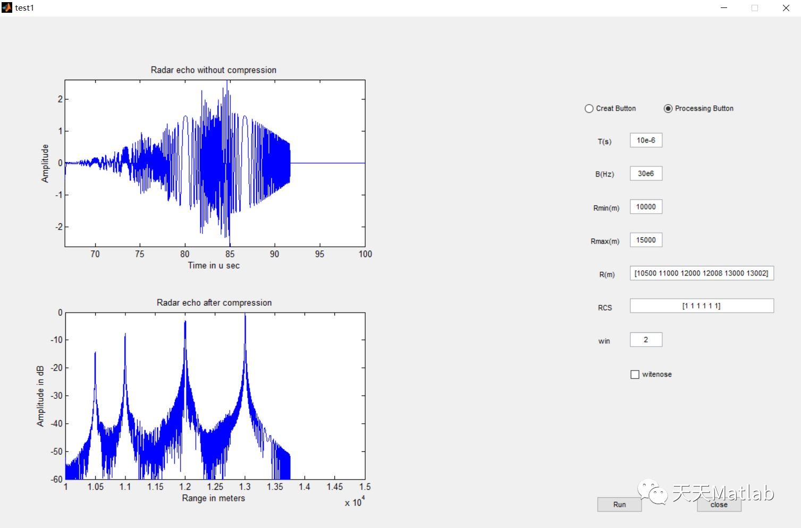Focus the Rmin(m) field showing 10000
The width and height of the screenshot is (801, 528).
point(646,207)
